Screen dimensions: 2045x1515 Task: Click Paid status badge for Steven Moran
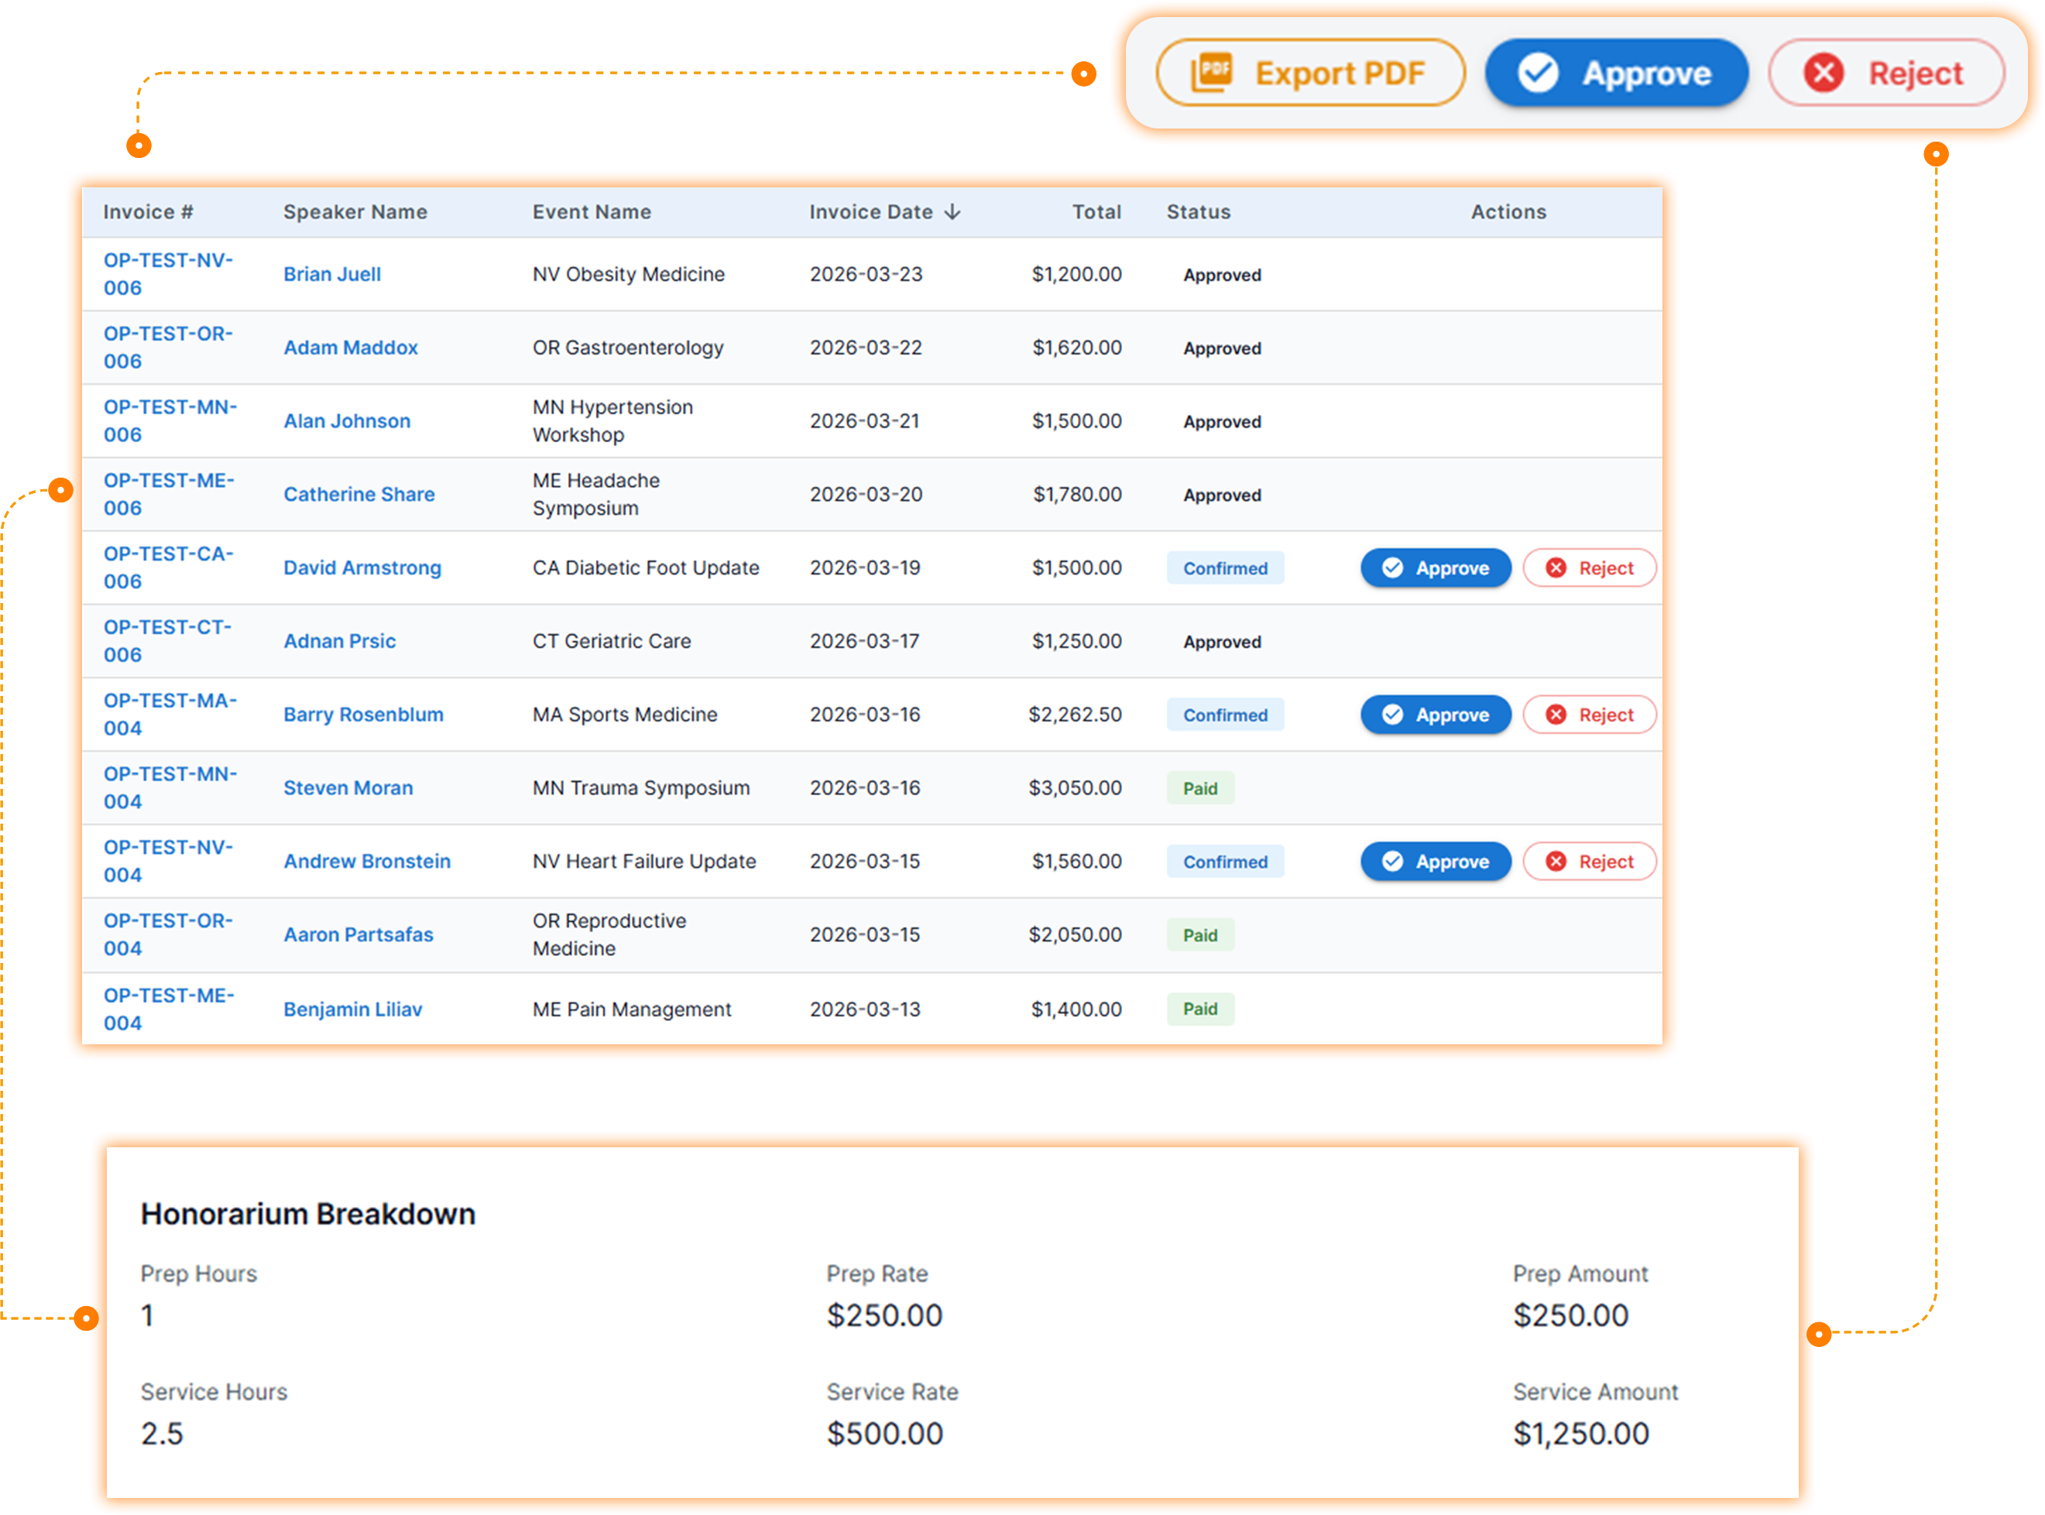pos(1199,788)
